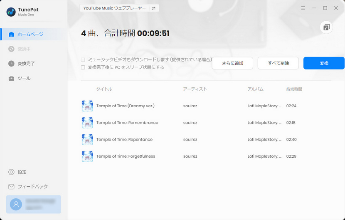The width and height of the screenshot is (345, 220).
Task: Click the Remembrance track cover thumbnail
Action: [87, 123]
